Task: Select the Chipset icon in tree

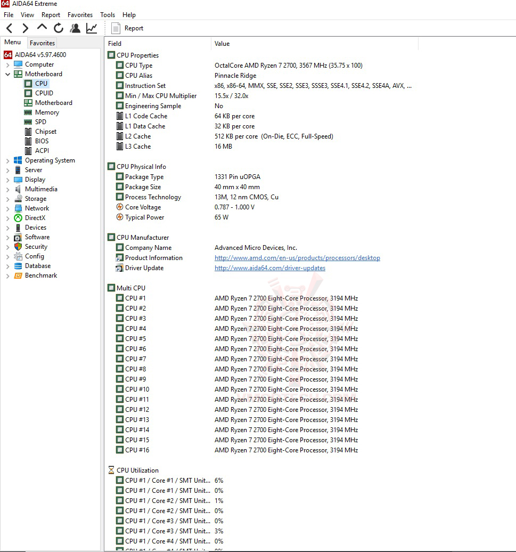Action: coord(28,132)
